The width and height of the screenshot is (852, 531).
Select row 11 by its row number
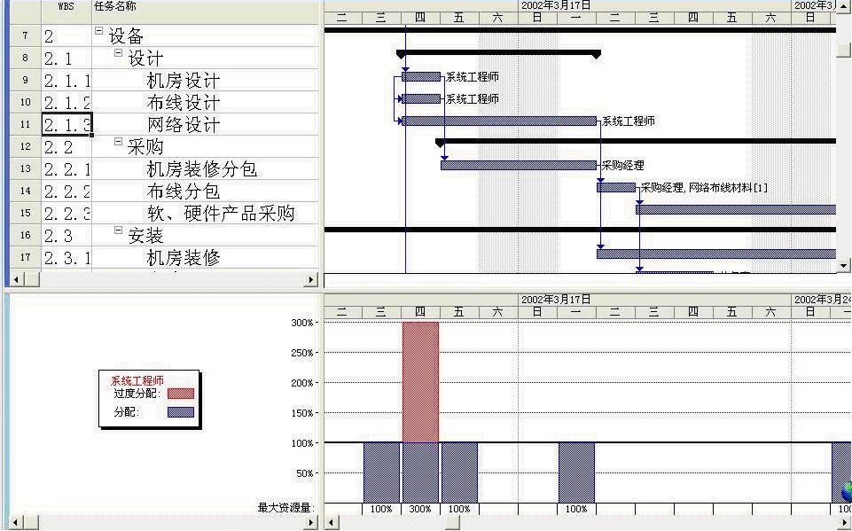point(25,125)
